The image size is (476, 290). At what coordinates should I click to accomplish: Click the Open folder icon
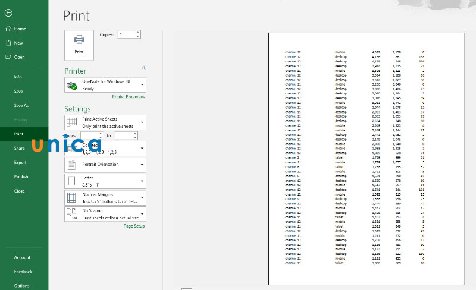pyautogui.click(x=8, y=56)
